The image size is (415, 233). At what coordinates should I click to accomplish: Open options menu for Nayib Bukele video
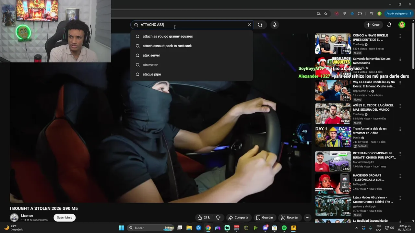(400, 36)
